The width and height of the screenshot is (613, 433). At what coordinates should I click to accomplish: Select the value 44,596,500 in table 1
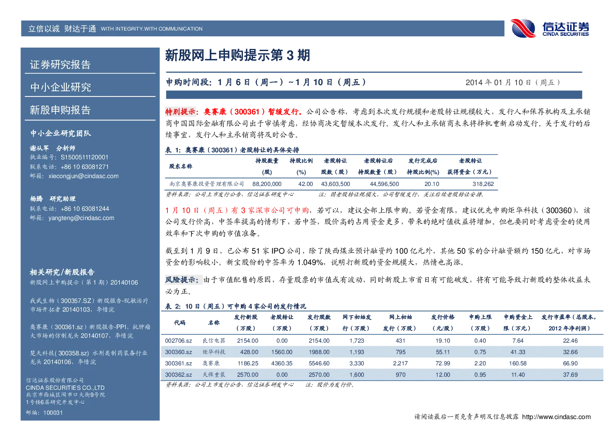click(x=384, y=184)
